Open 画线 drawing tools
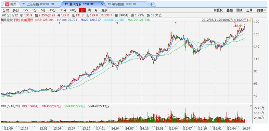The height and width of the screenshot is (131, 269). coord(239,10)
